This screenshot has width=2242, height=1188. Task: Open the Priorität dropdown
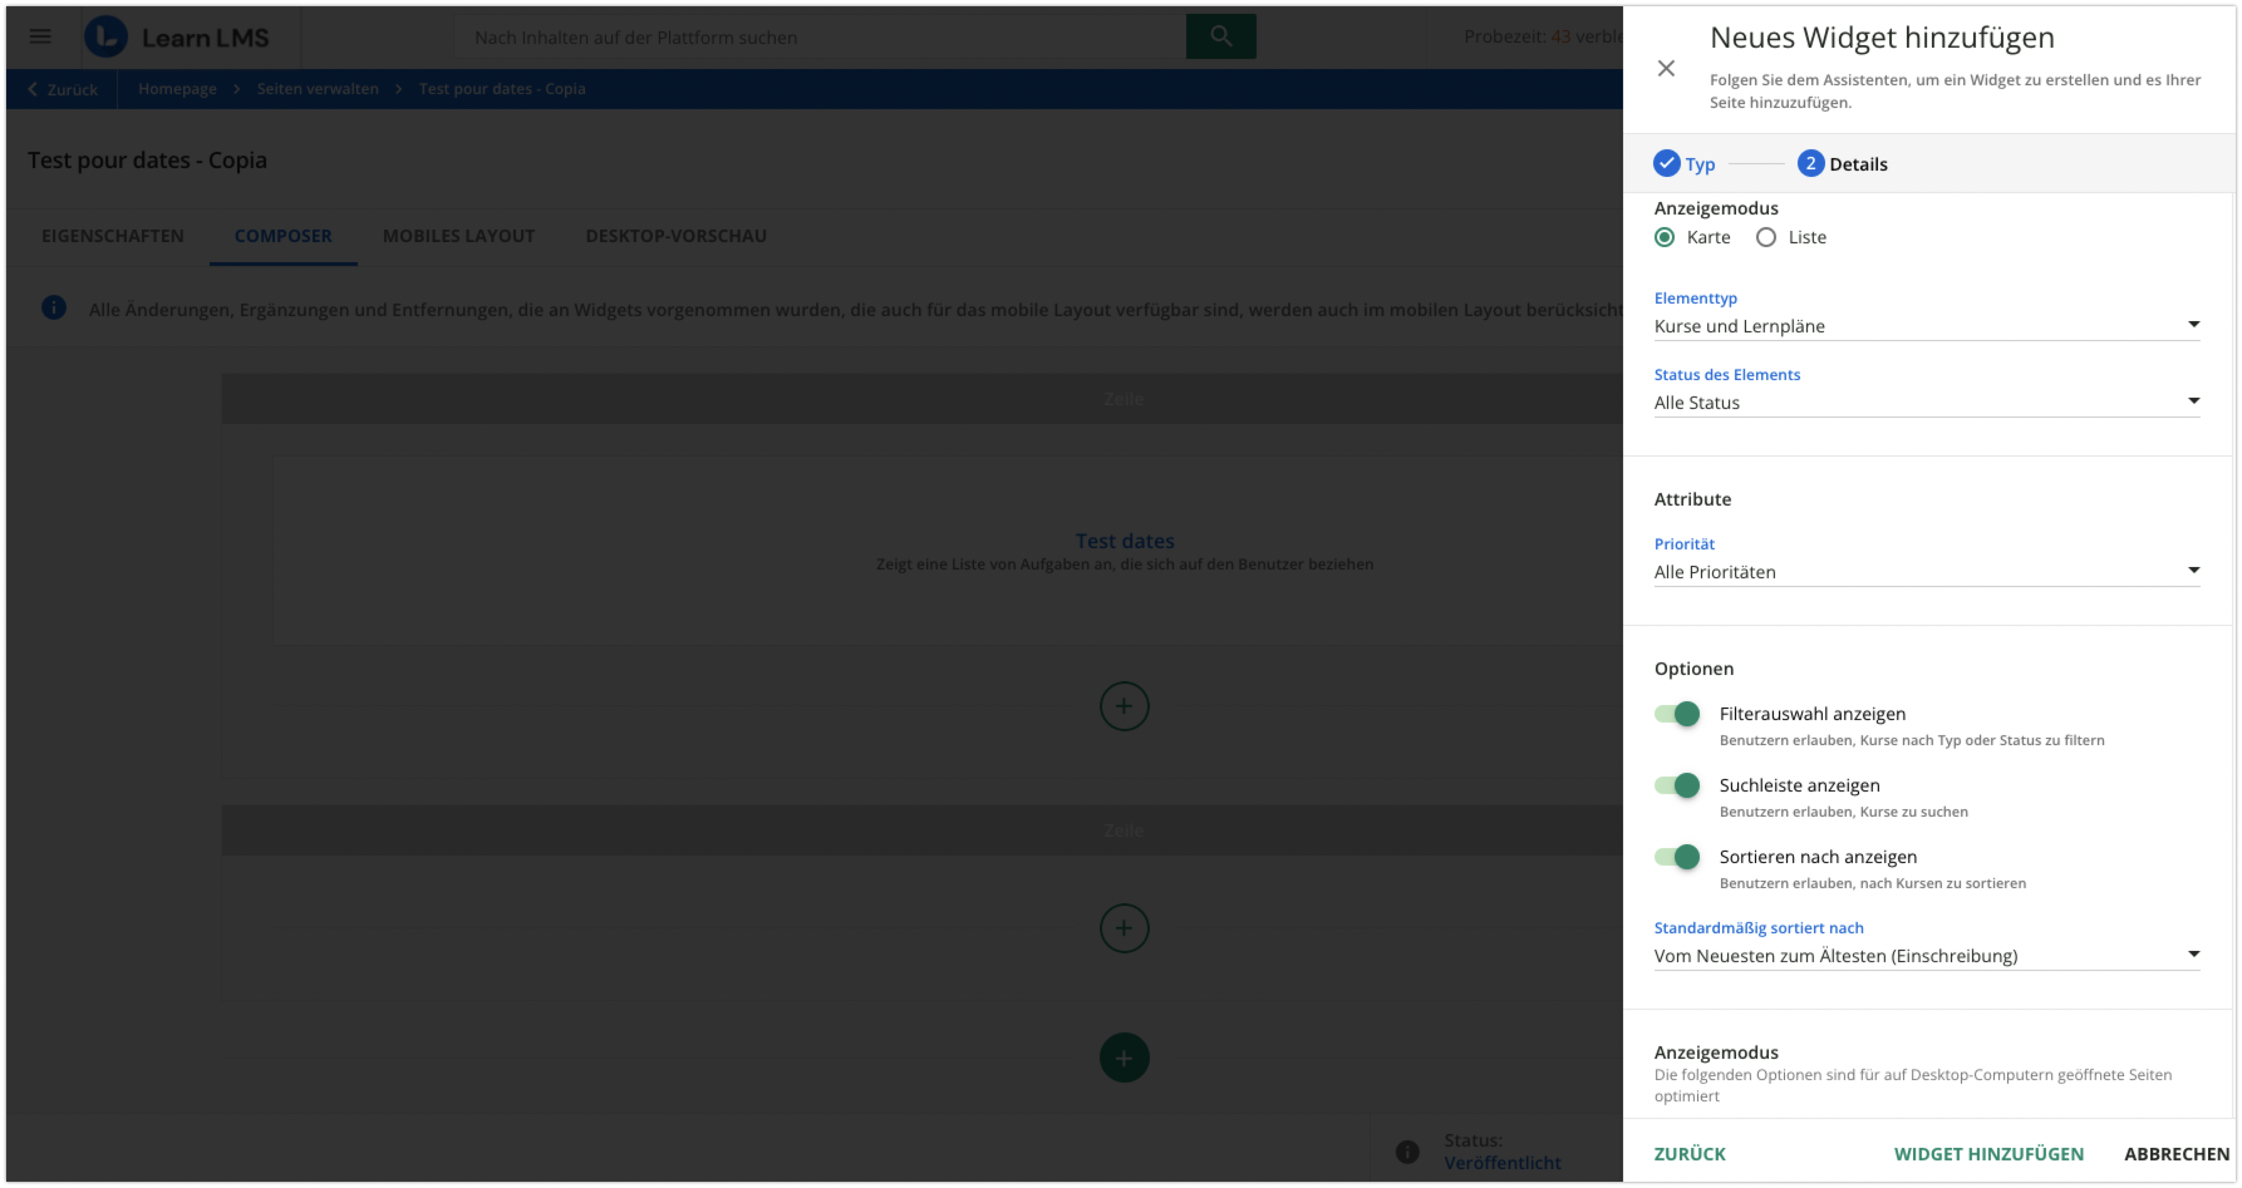[1926, 572]
